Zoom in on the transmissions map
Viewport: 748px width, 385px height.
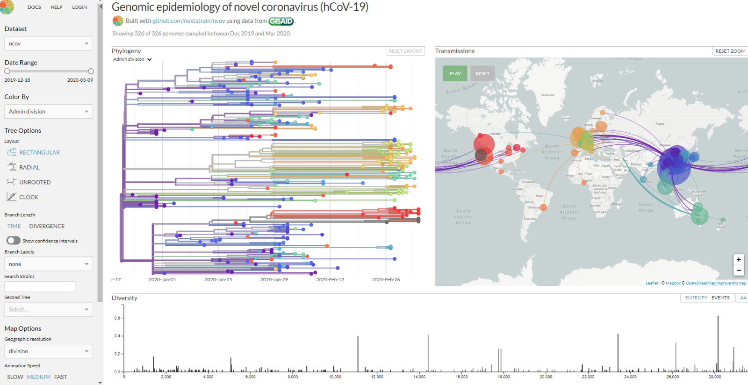click(x=739, y=260)
